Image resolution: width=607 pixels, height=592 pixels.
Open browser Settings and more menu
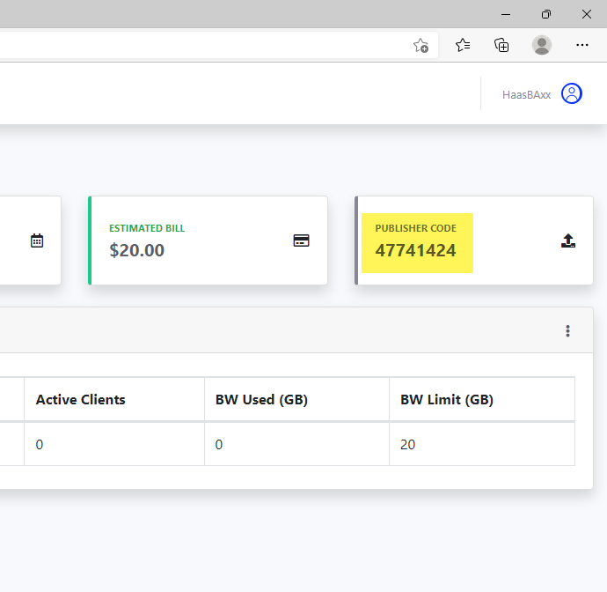581,45
